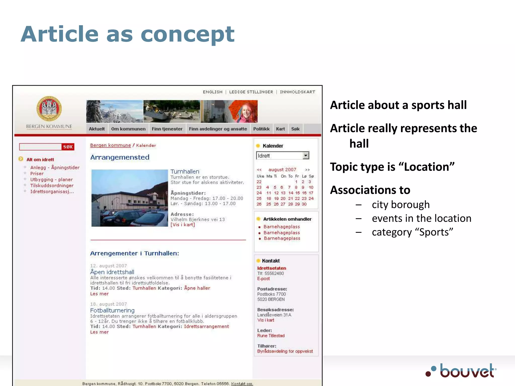Click the Turnhallen building photo
The image size is (515, 386).
point(130,198)
